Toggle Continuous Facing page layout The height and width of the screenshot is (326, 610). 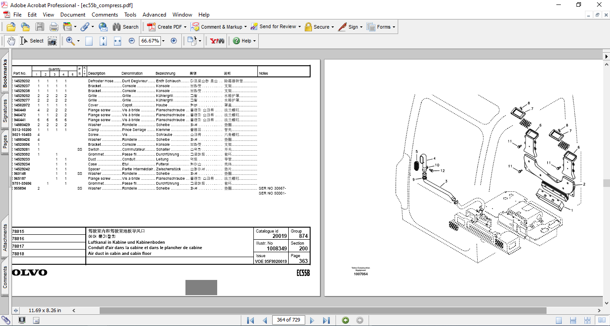click(x=588, y=320)
